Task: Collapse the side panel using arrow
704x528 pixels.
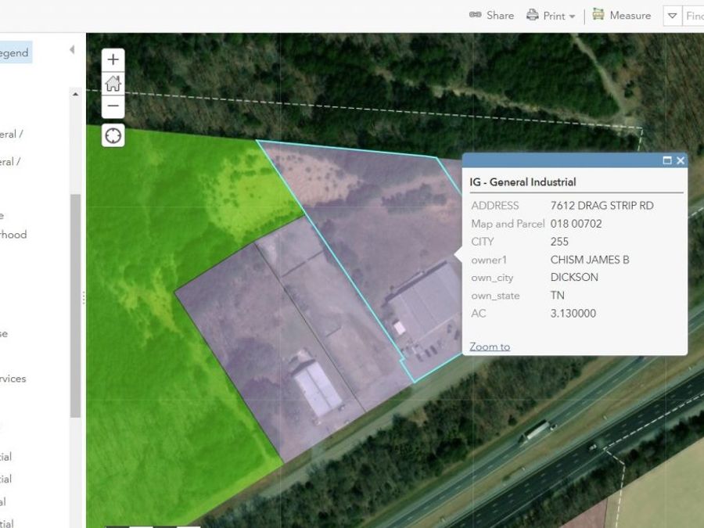Action: 72,50
